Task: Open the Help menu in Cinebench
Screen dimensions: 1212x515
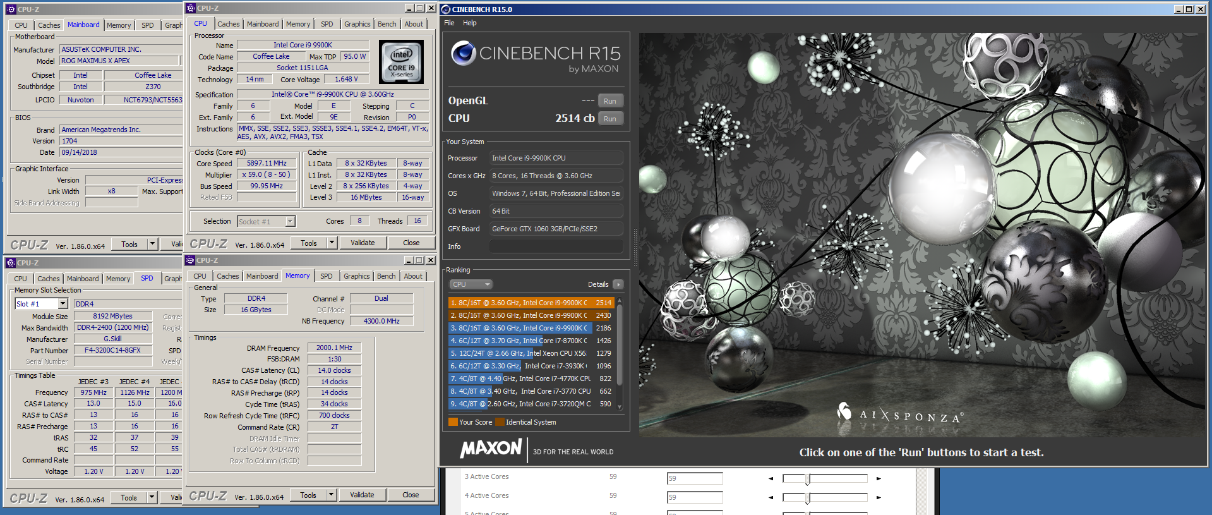Action: pyautogui.click(x=470, y=23)
